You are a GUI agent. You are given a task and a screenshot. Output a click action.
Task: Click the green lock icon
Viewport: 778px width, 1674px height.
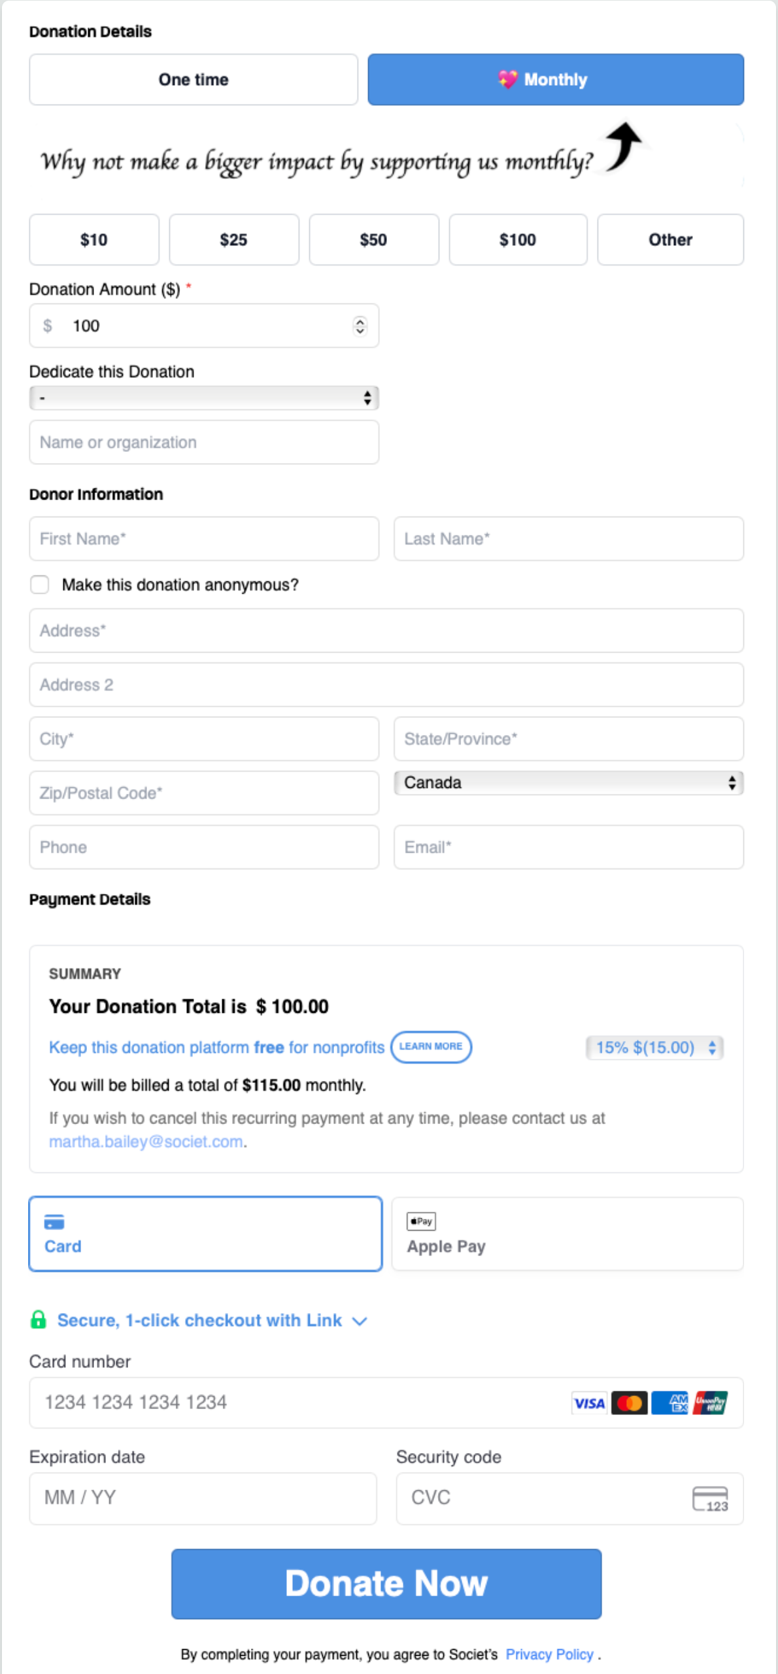[39, 1320]
